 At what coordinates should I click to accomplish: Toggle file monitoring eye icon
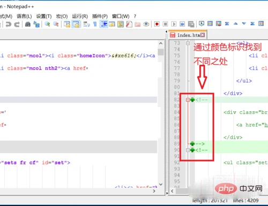point(146,24)
